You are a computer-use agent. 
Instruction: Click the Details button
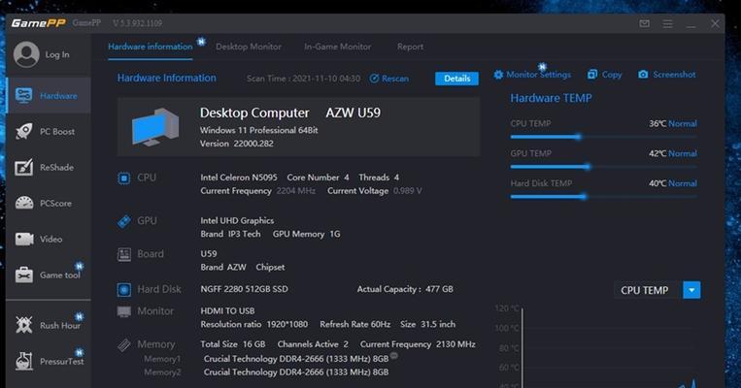457,79
